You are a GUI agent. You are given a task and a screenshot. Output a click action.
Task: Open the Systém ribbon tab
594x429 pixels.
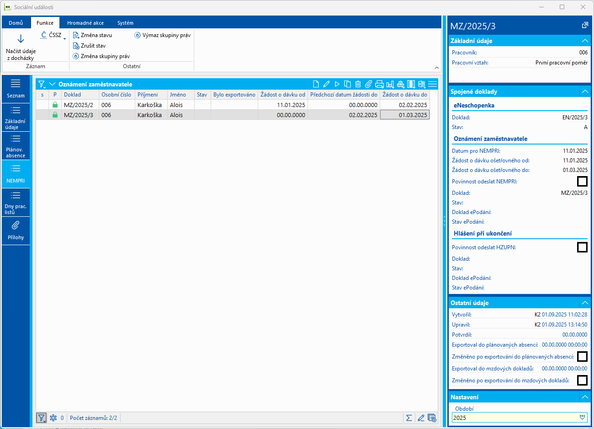[125, 23]
